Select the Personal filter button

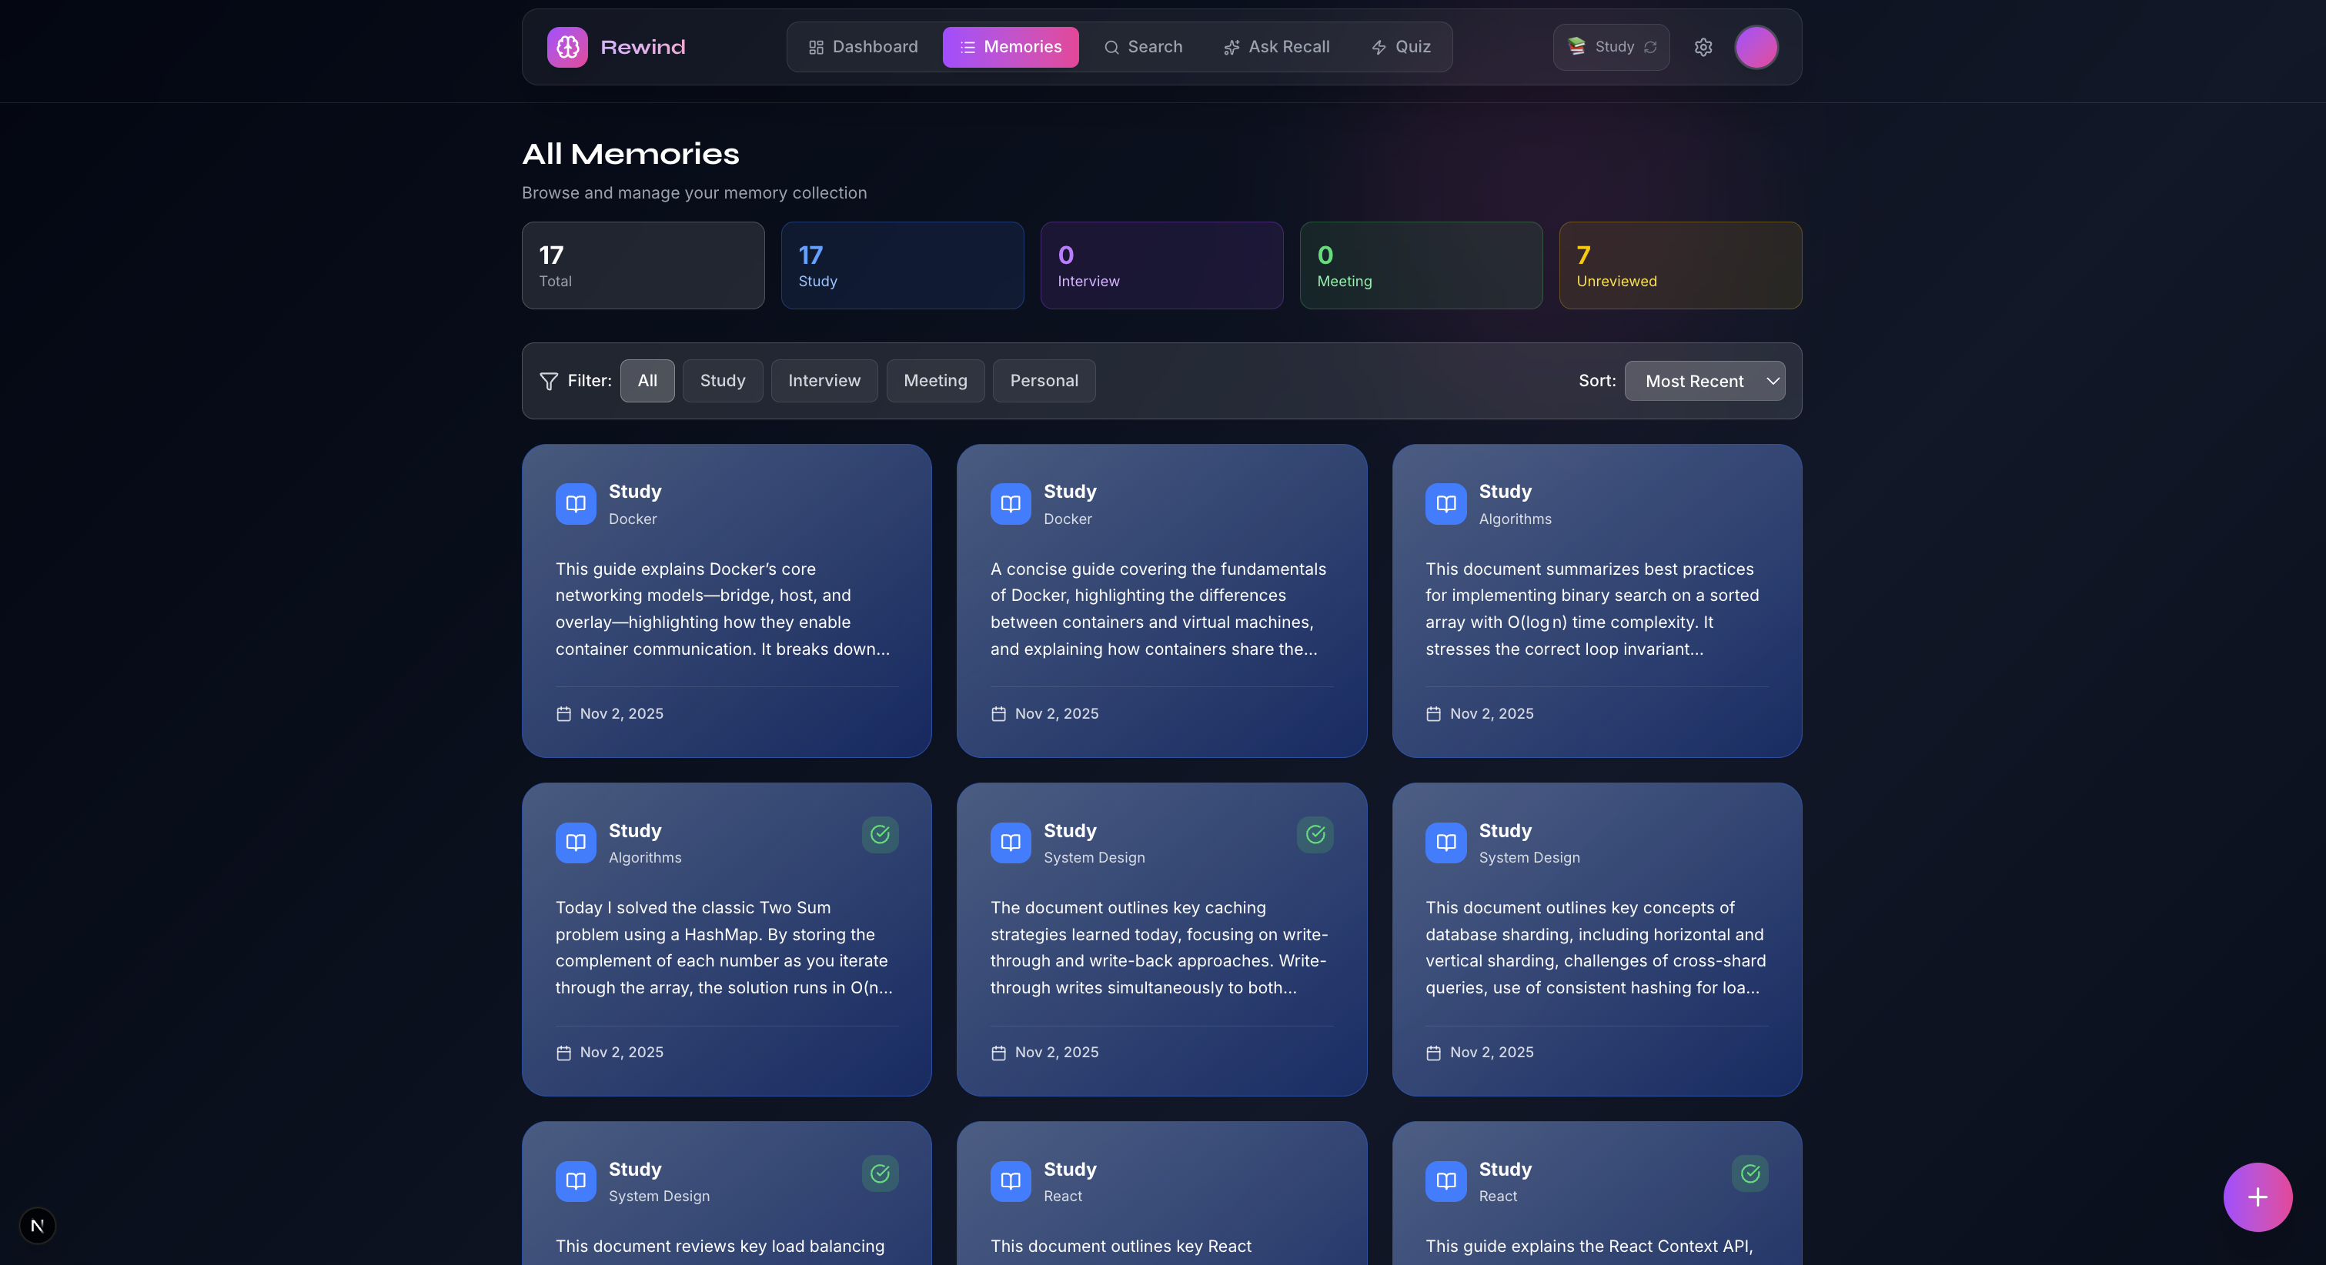click(x=1043, y=381)
